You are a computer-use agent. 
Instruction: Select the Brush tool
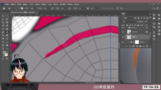(3, 29)
